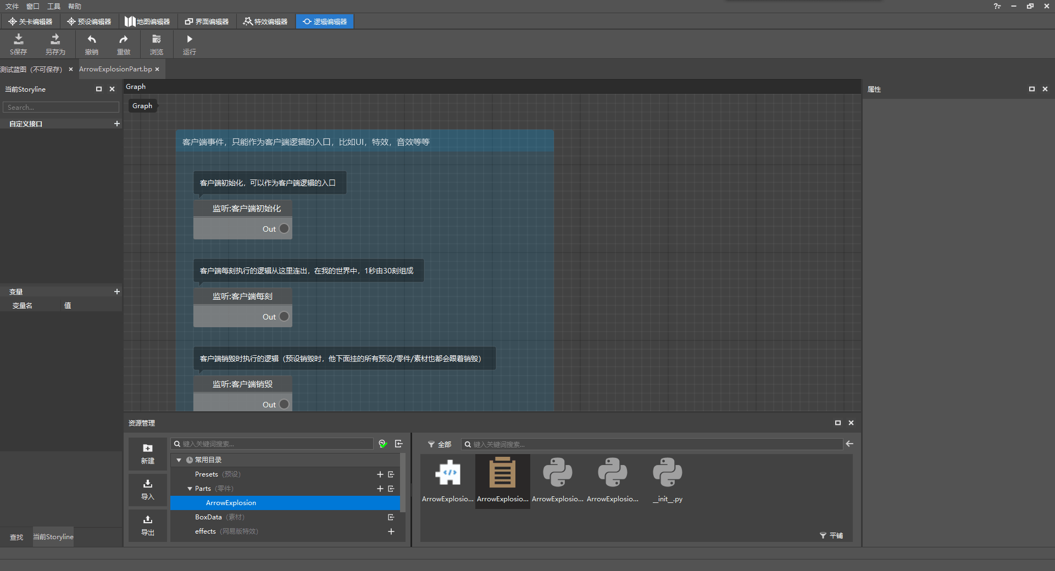Undo the last action with 撤销
Image resolution: width=1055 pixels, height=571 pixels.
click(91, 44)
